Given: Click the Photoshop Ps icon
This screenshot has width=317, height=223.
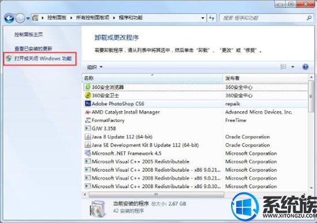Looking at the screenshot, I should [88, 104].
